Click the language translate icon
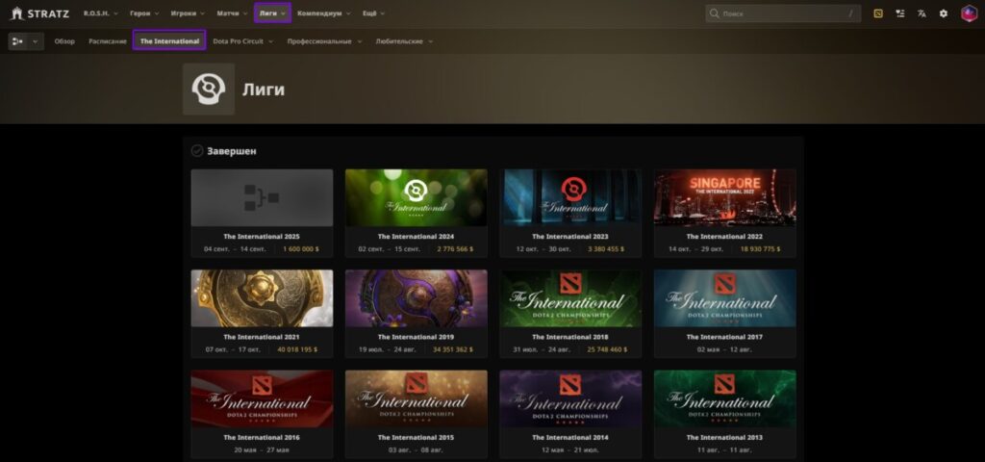985x462 pixels. point(922,13)
